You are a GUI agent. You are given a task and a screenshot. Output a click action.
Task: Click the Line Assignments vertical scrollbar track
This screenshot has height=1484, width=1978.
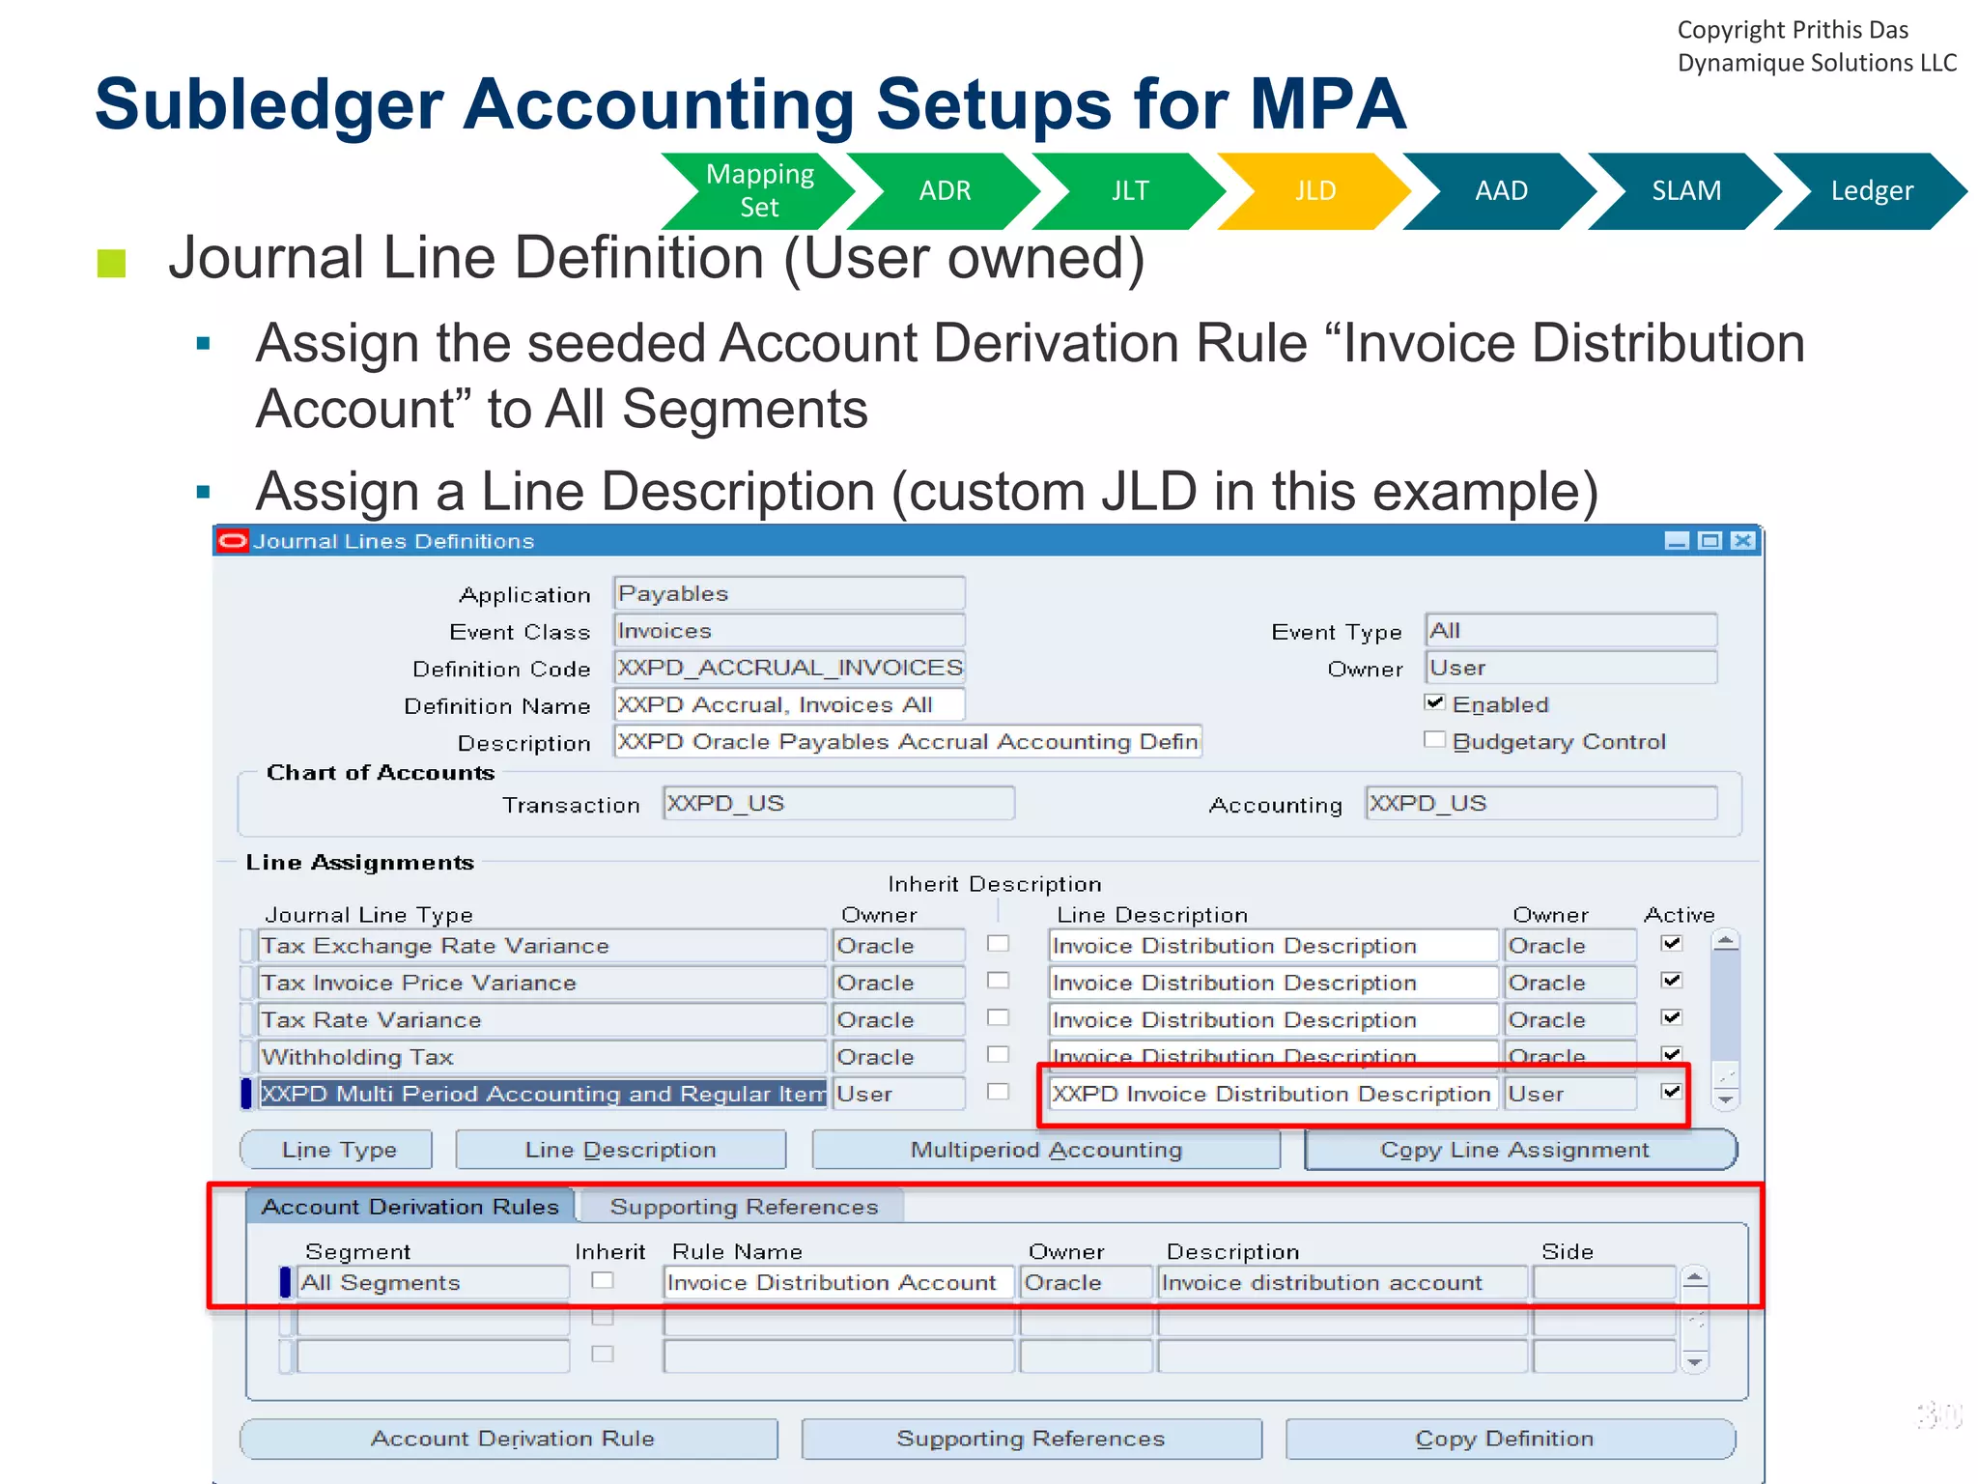pos(1725,1020)
